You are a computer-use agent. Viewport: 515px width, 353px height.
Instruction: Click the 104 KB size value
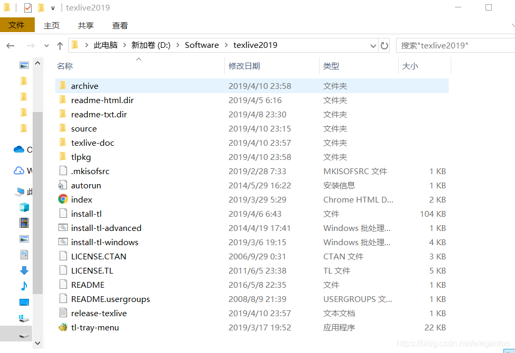(x=432, y=214)
